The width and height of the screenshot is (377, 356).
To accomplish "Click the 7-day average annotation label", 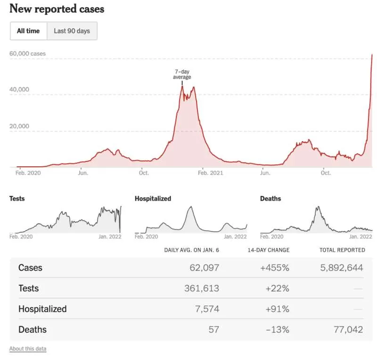I will (x=182, y=74).
